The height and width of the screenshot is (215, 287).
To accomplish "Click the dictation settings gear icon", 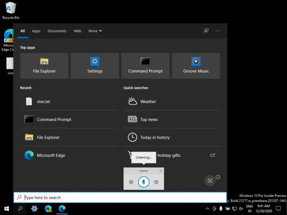I will tap(131, 182).
